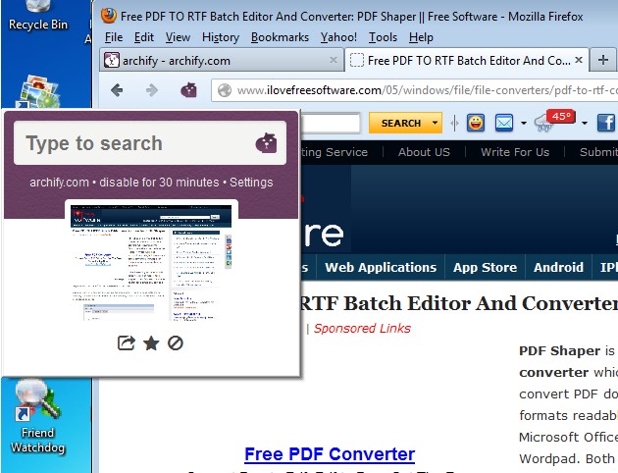The height and width of the screenshot is (473, 618).
Task: Click the Archify toolbar icon in Firefox
Action: coord(188,90)
